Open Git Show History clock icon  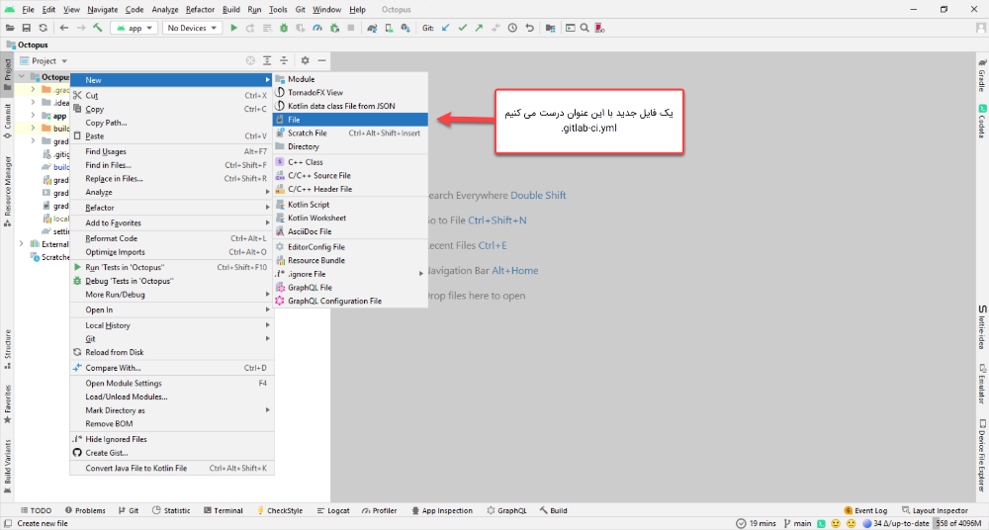click(512, 28)
